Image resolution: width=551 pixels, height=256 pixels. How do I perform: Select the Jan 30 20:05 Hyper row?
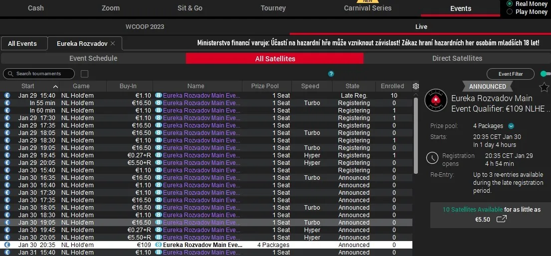click(x=206, y=238)
